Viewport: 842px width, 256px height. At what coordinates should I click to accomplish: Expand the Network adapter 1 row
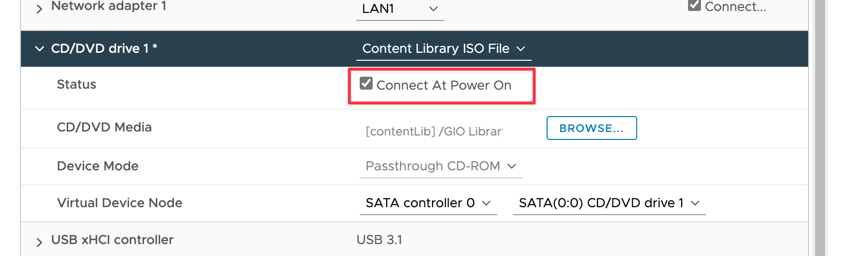tap(39, 8)
